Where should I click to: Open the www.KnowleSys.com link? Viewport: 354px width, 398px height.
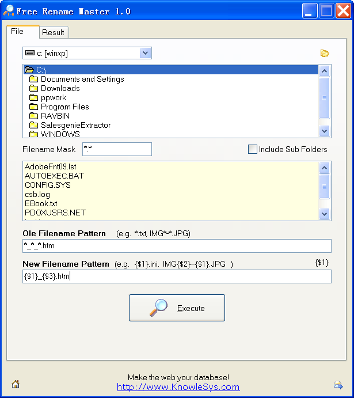pos(178,387)
